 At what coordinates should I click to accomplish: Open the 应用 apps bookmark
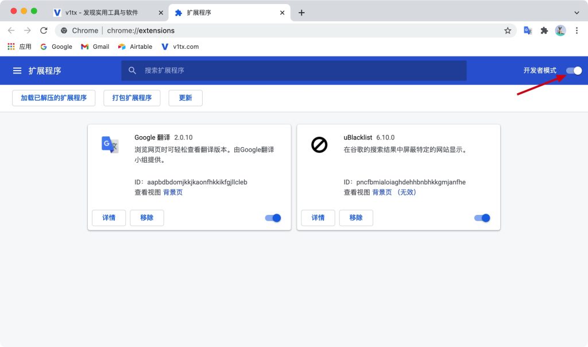[20, 47]
